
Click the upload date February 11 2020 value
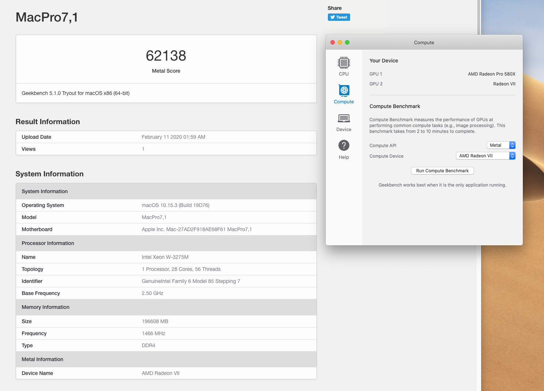pos(173,137)
